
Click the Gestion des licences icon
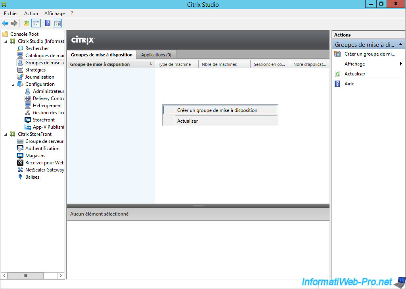[28, 113]
